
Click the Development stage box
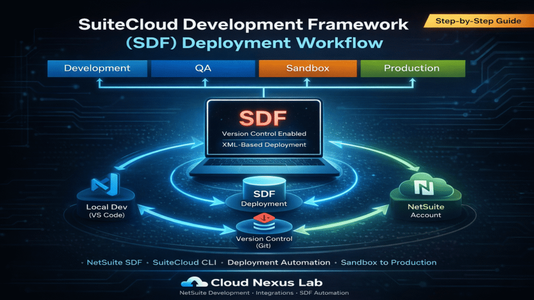click(98, 68)
